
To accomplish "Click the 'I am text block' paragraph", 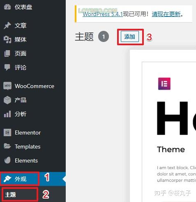I will (177, 174).
